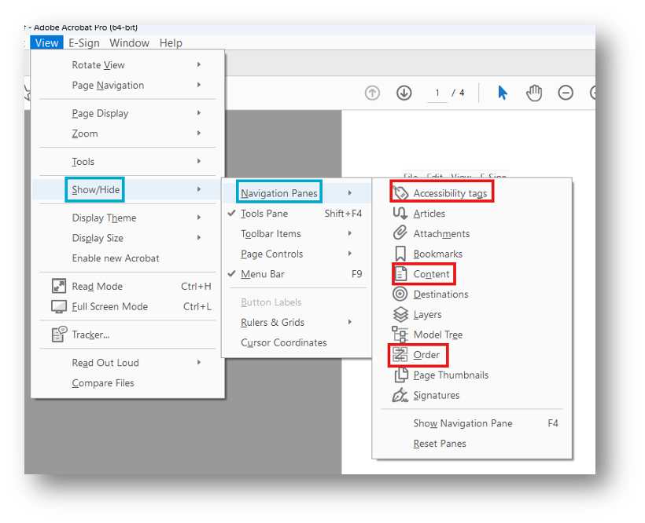Click the Bookmarks icon

pyautogui.click(x=400, y=254)
